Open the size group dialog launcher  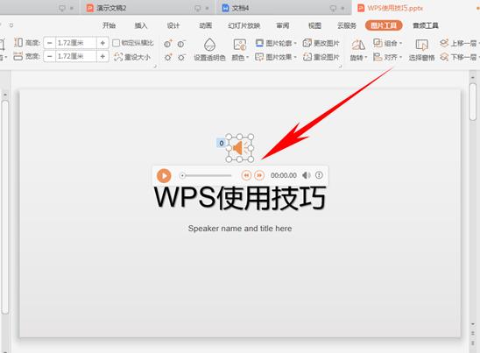[155, 66]
